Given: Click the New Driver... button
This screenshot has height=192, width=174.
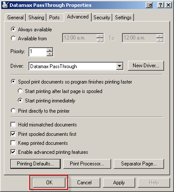Looking at the screenshot, I should point(146,66).
